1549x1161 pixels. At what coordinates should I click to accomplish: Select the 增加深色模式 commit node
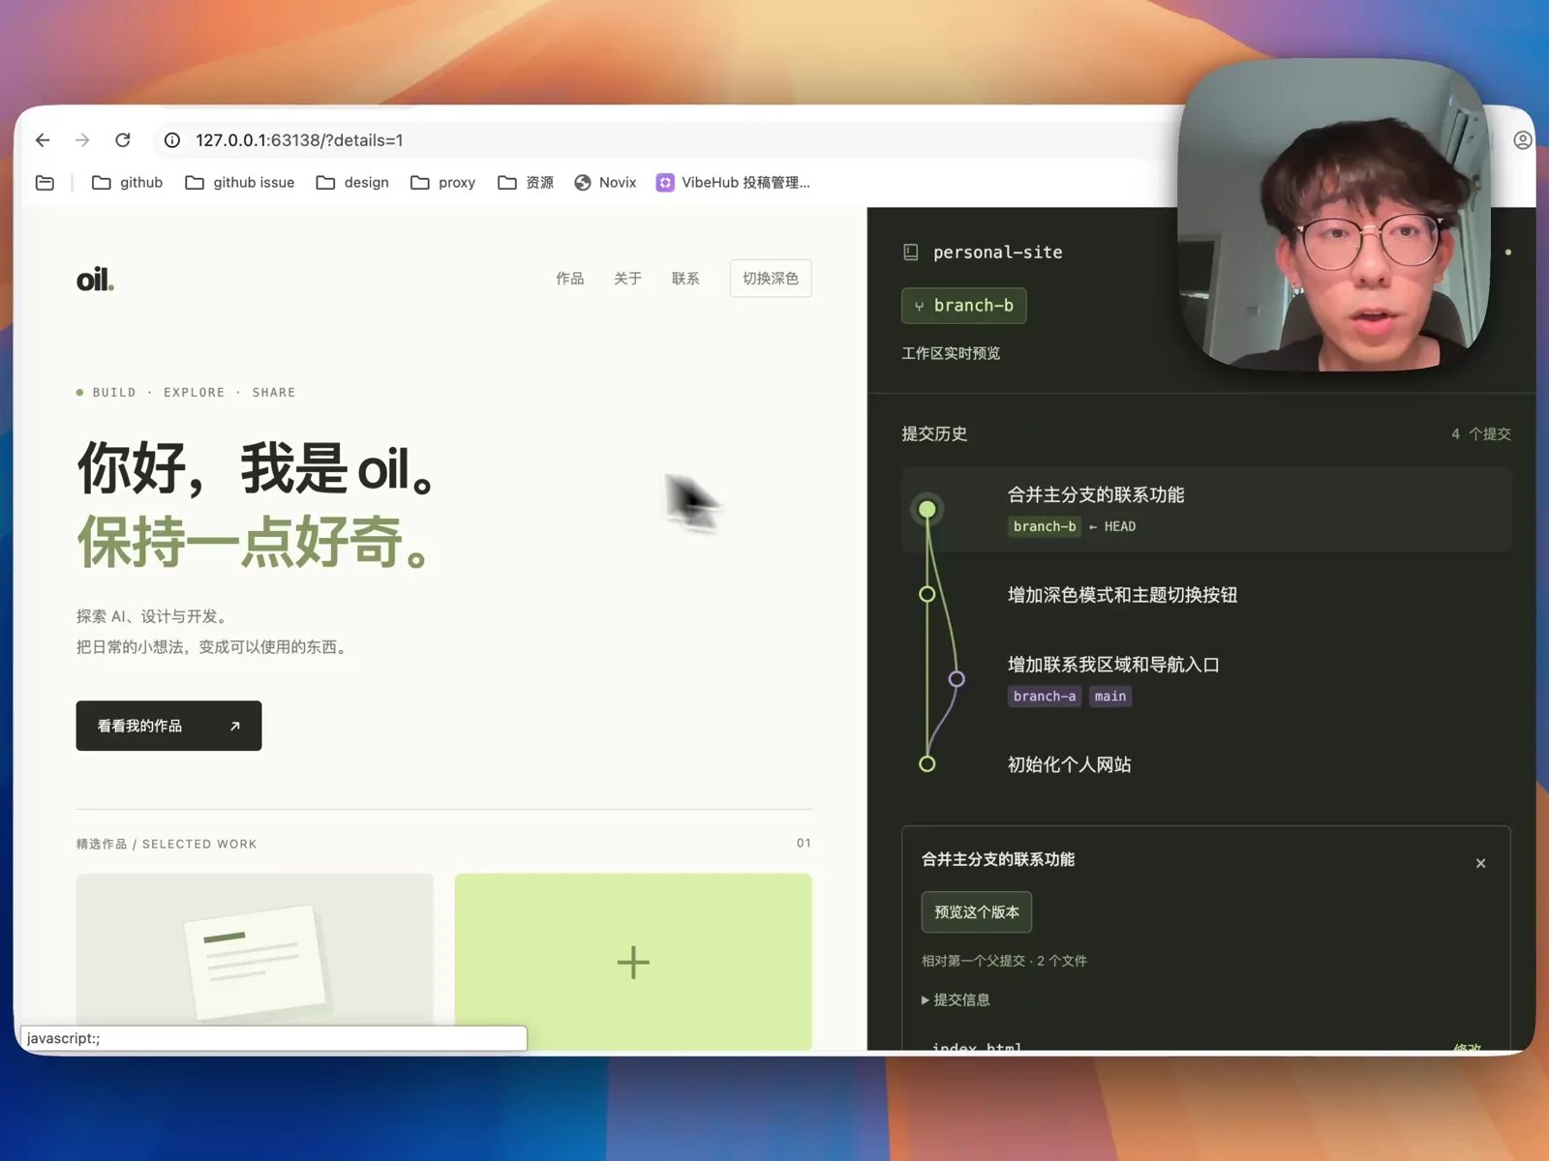(927, 594)
